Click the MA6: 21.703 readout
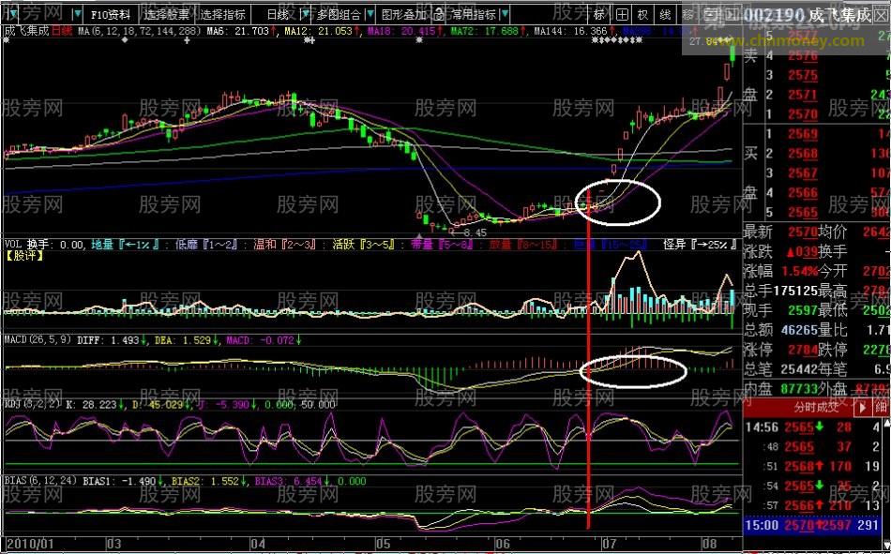The image size is (891, 554). tap(237, 31)
